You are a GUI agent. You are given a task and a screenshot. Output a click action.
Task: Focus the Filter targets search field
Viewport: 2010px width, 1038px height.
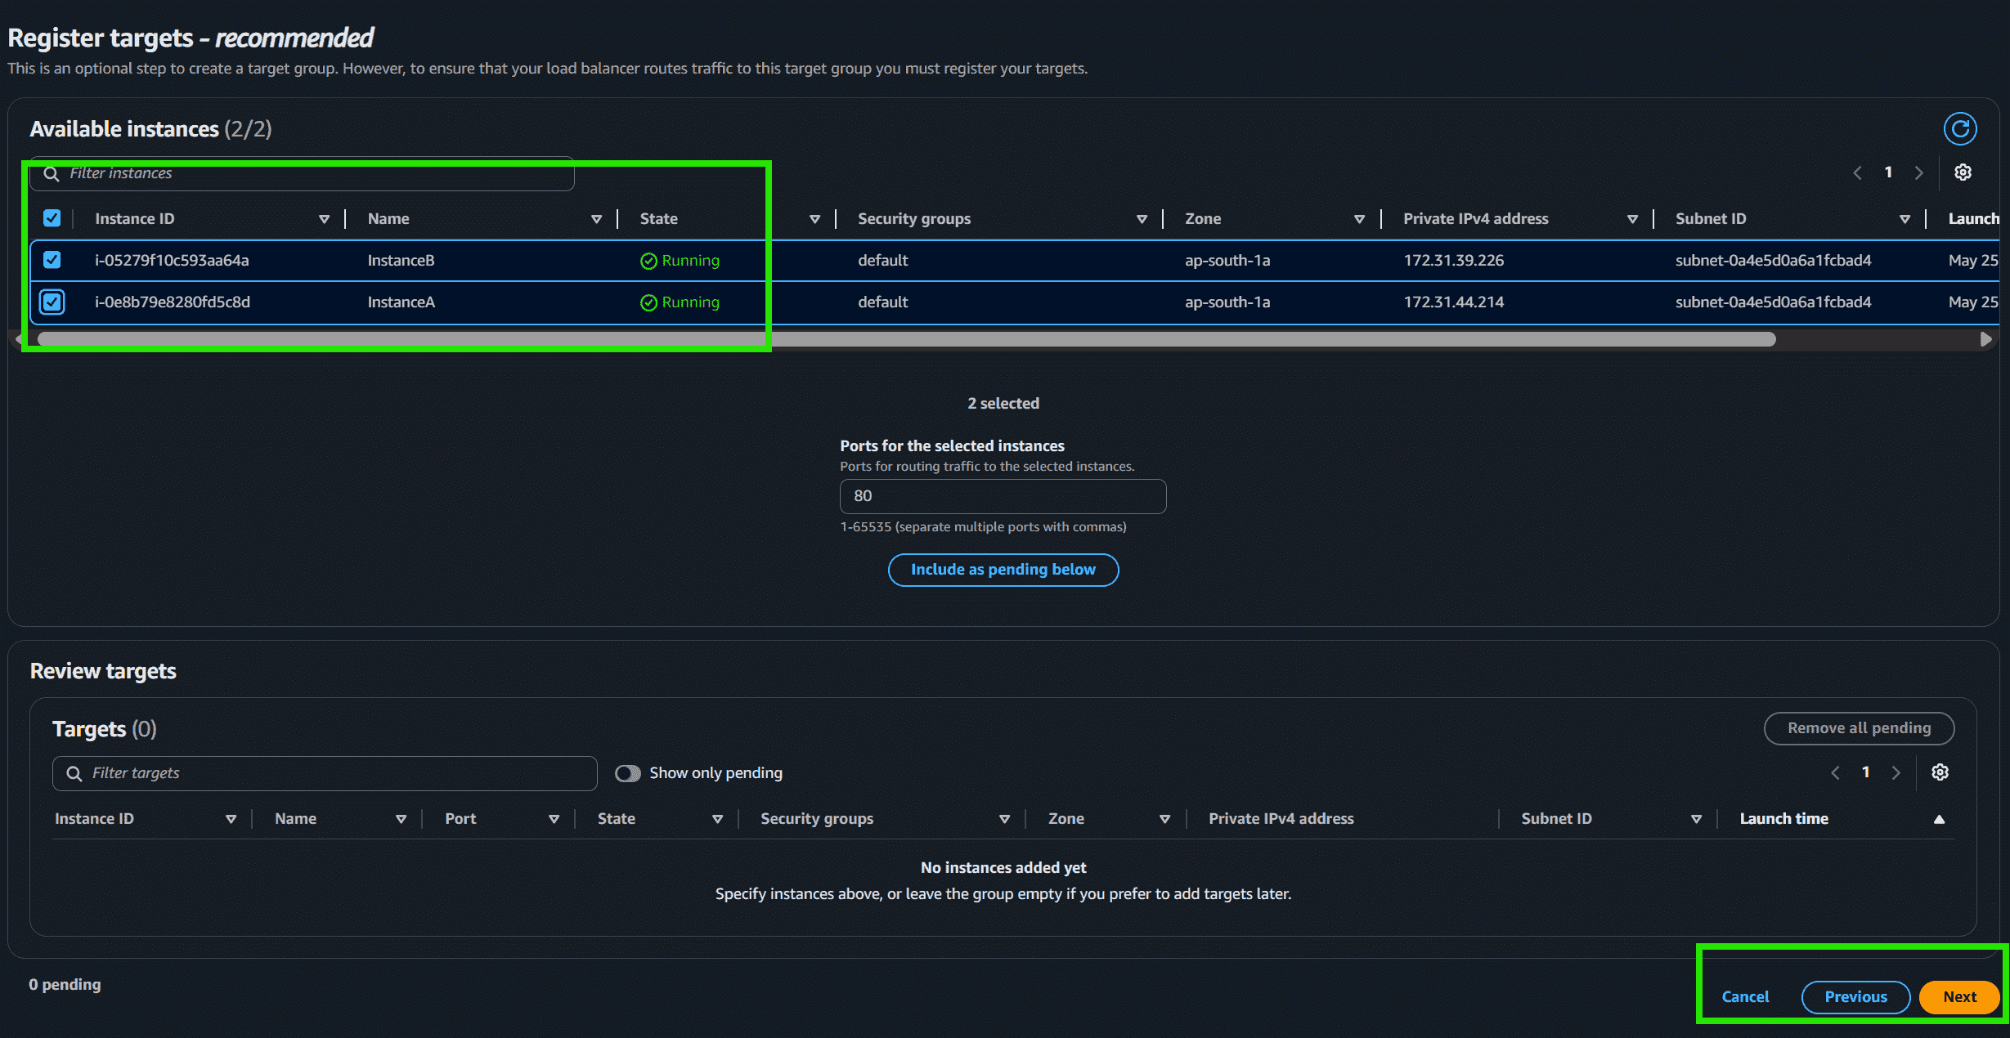click(x=325, y=773)
